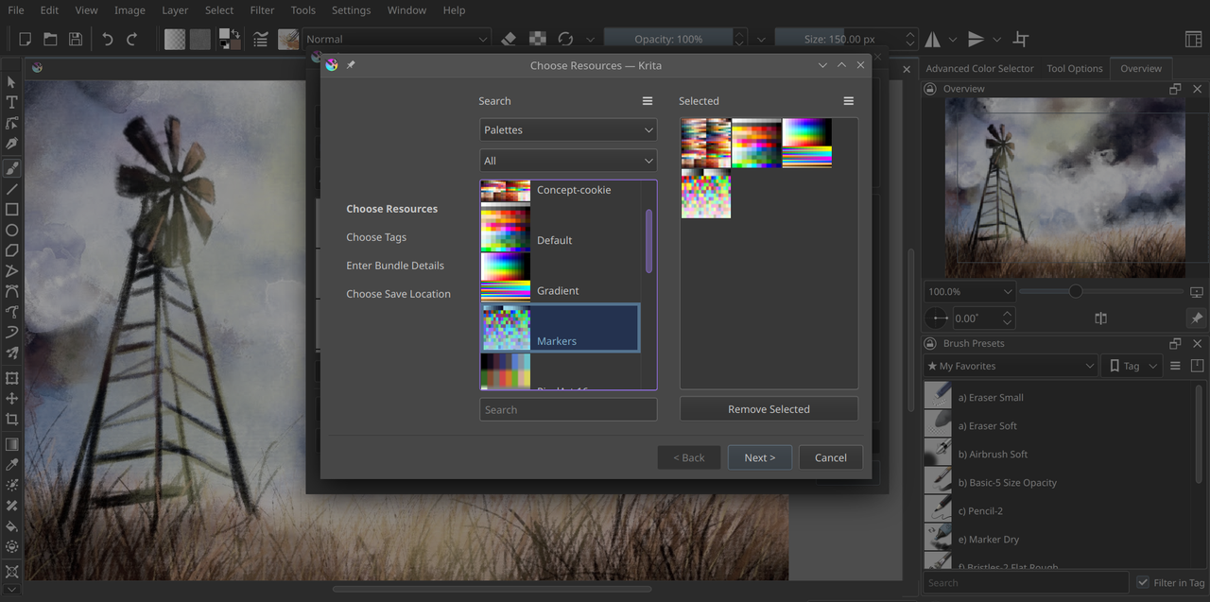The image size is (1210, 602).
Task: Undo the last action
Action: [x=107, y=39]
